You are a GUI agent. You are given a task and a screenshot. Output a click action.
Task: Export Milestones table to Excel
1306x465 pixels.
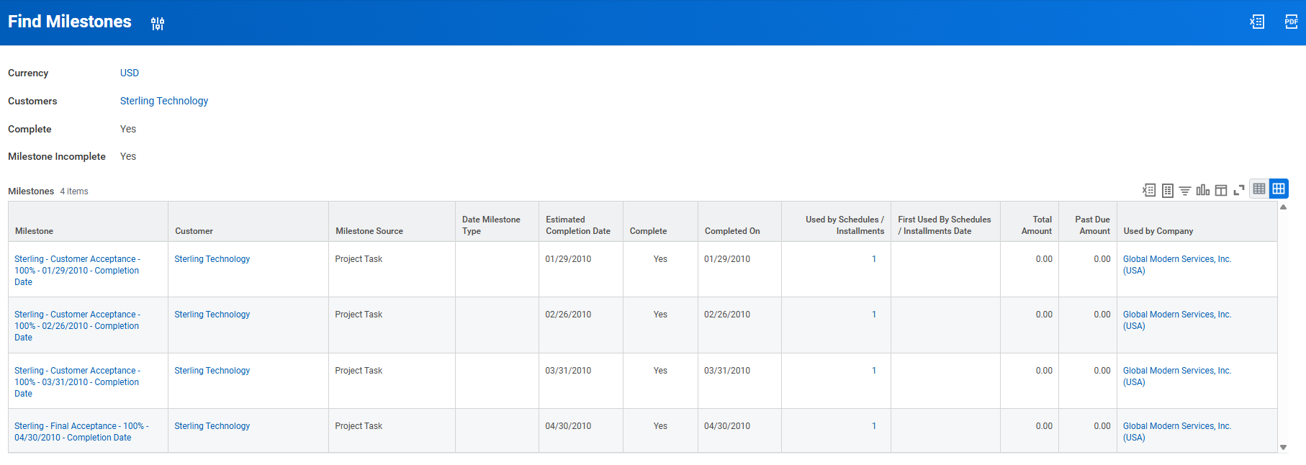tap(1149, 190)
